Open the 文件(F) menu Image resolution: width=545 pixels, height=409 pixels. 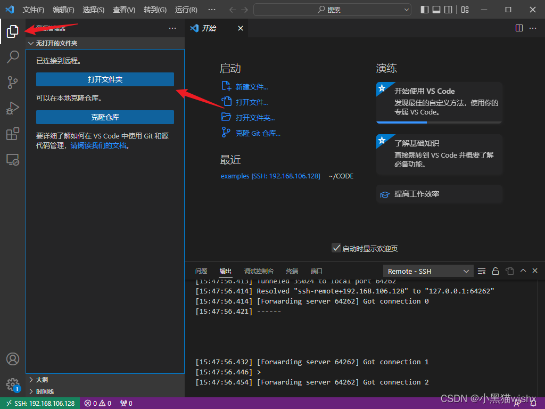[x=33, y=10]
